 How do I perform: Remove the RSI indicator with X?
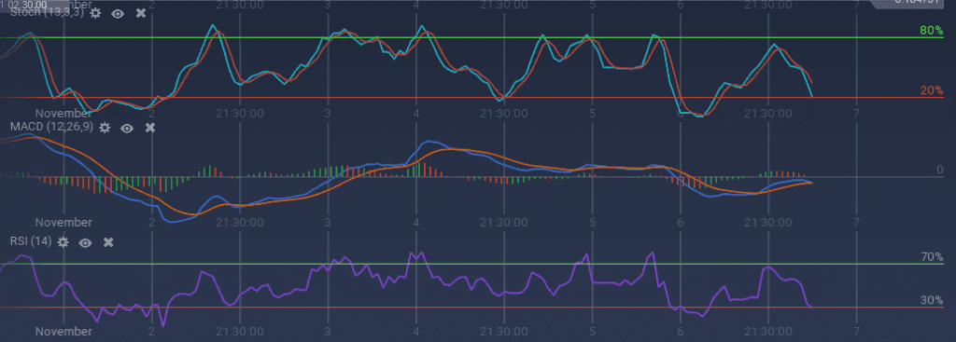tap(108, 242)
